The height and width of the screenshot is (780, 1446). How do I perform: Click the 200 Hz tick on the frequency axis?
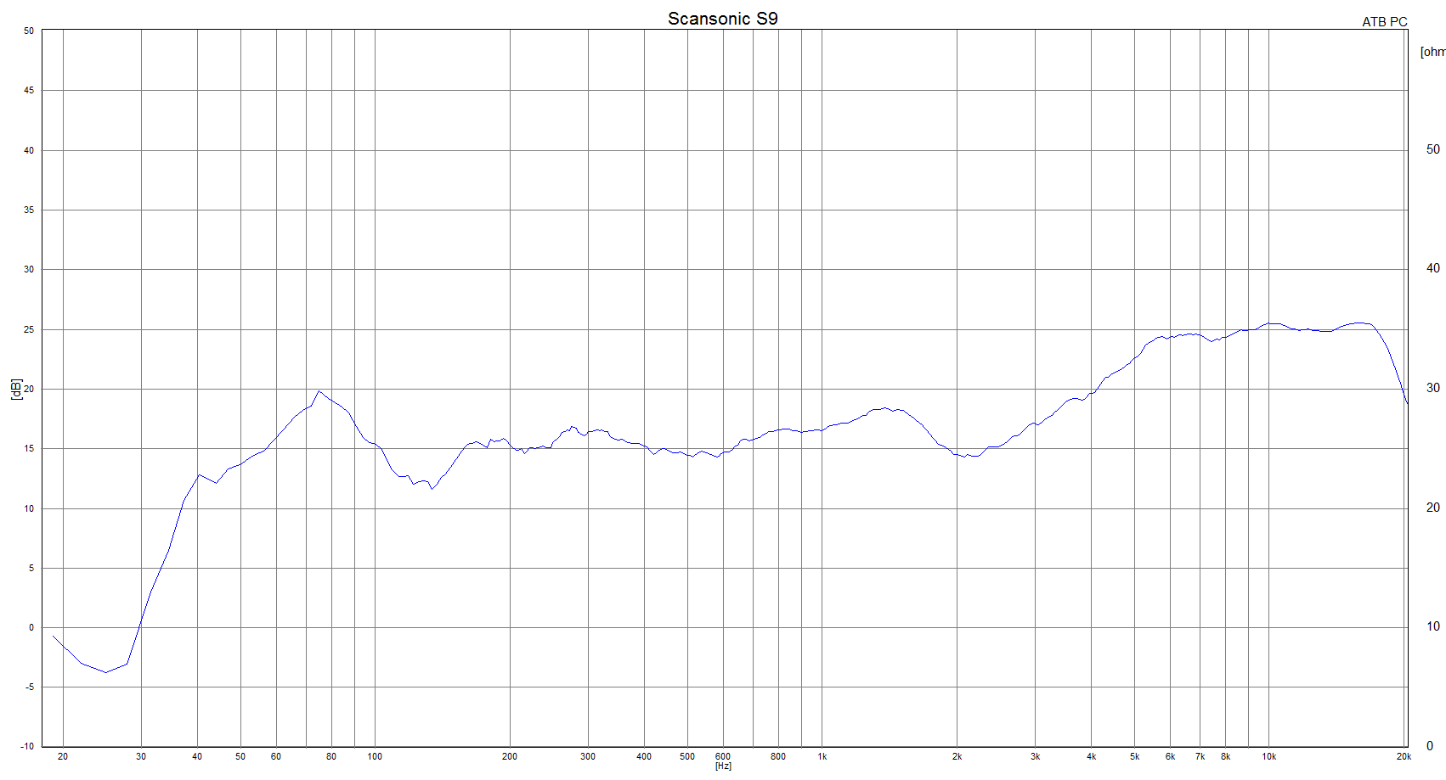coord(510,756)
